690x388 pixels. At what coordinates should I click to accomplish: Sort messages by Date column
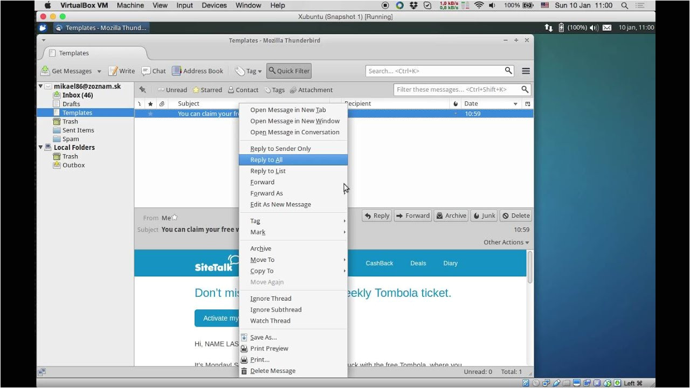tap(491, 103)
